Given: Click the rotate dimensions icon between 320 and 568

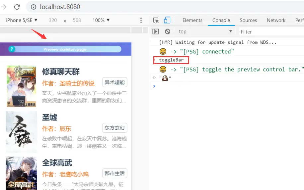Looking at the screenshot, I should pyautogui.click(x=65, y=21).
